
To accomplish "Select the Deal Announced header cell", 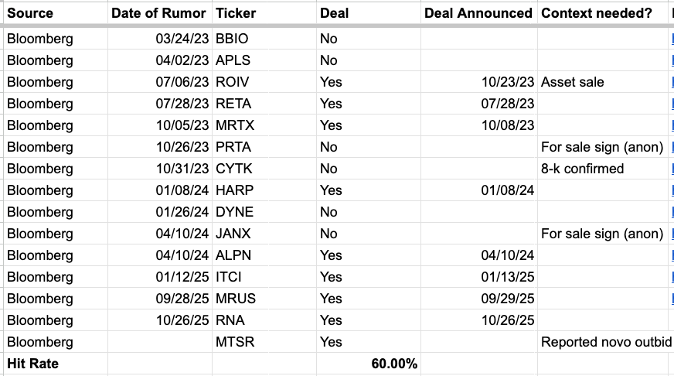I will point(479,13).
